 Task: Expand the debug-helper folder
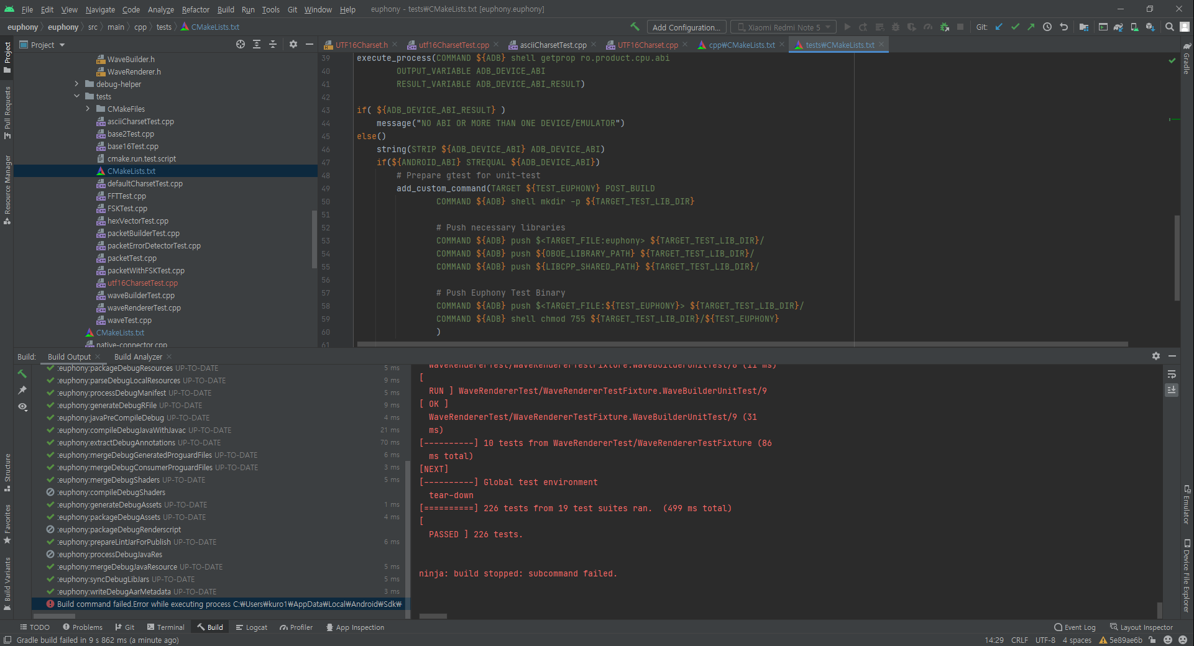pos(77,84)
